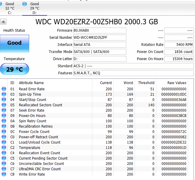This screenshot has width=195, height=180.
Task: Click the 29 °C temperature button
Action: click(14, 69)
